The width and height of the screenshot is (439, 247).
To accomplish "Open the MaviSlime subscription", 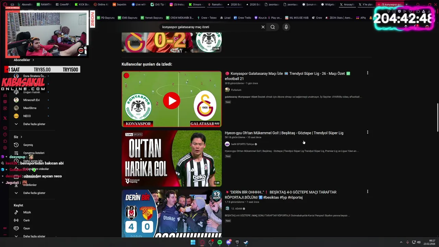I will click(30, 108).
